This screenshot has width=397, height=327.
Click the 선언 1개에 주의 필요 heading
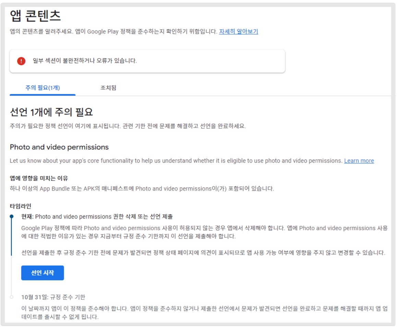pos(51,112)
